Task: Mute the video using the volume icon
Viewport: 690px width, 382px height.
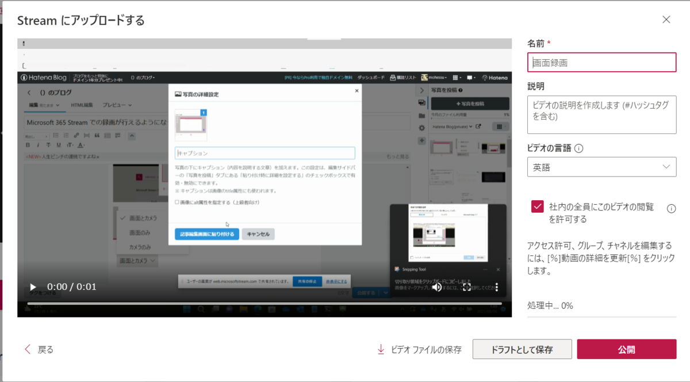Action: 436,288
